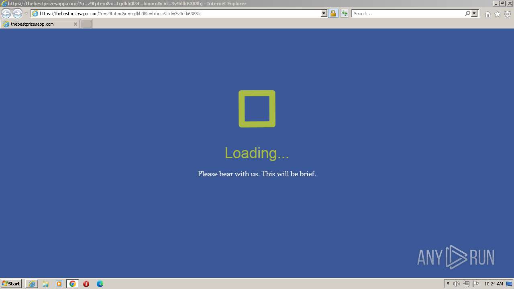Minimize the Internet Explorer window
Image resolution: width=514 pixels, height=289 pixels.
click(496, 4)
